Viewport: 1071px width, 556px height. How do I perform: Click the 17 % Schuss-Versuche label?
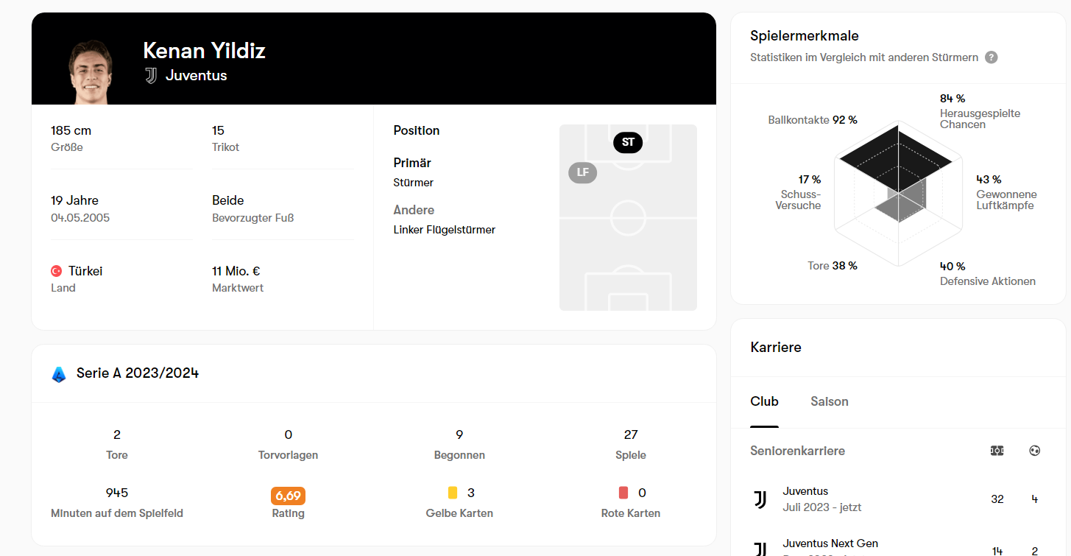point(798,192)
